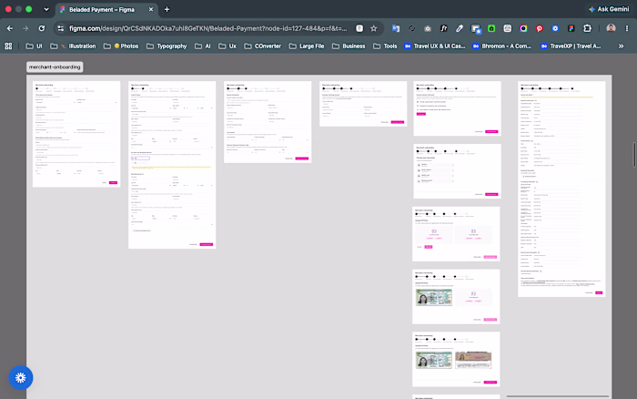Select the merchant-onboarding section label
Screen dimensions: 637x399
(x=55, y=67)
